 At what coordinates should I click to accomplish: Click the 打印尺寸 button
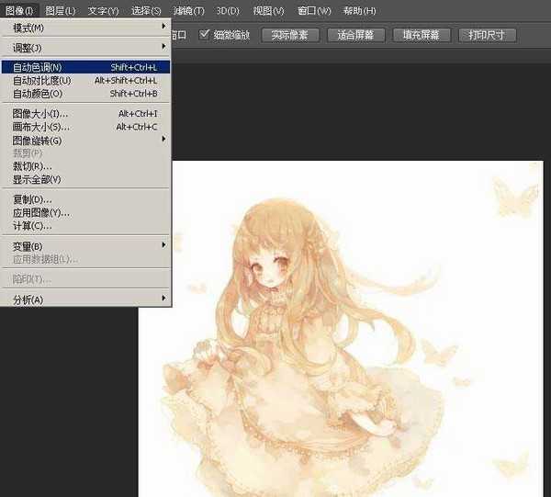point(486,35)
